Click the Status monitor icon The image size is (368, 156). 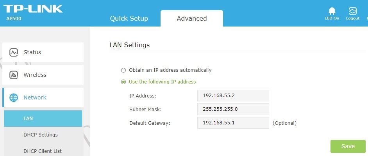point(13,52)
